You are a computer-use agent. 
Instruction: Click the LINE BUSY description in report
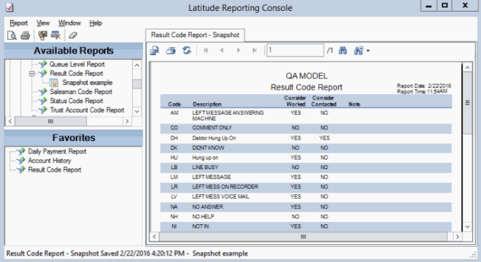[205, 167]
